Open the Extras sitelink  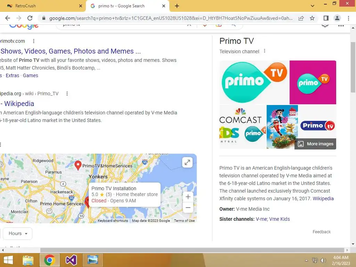(12, 75)
